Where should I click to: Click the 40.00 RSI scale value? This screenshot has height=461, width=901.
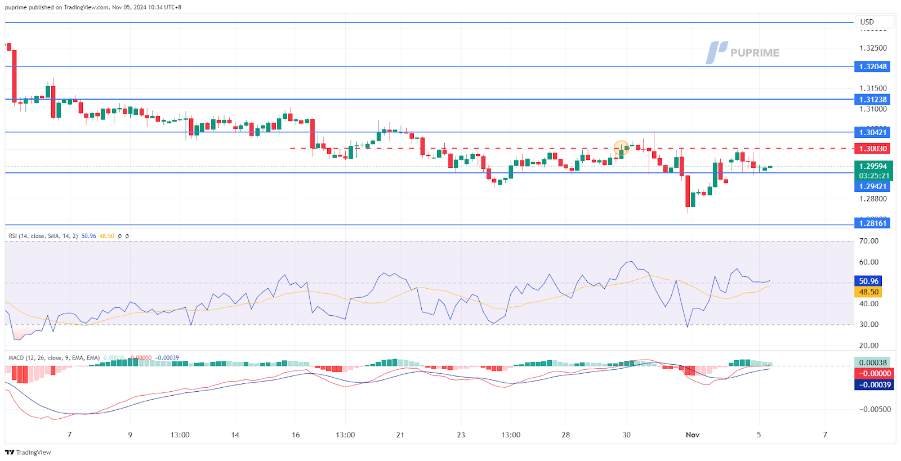tap(868, 303)
